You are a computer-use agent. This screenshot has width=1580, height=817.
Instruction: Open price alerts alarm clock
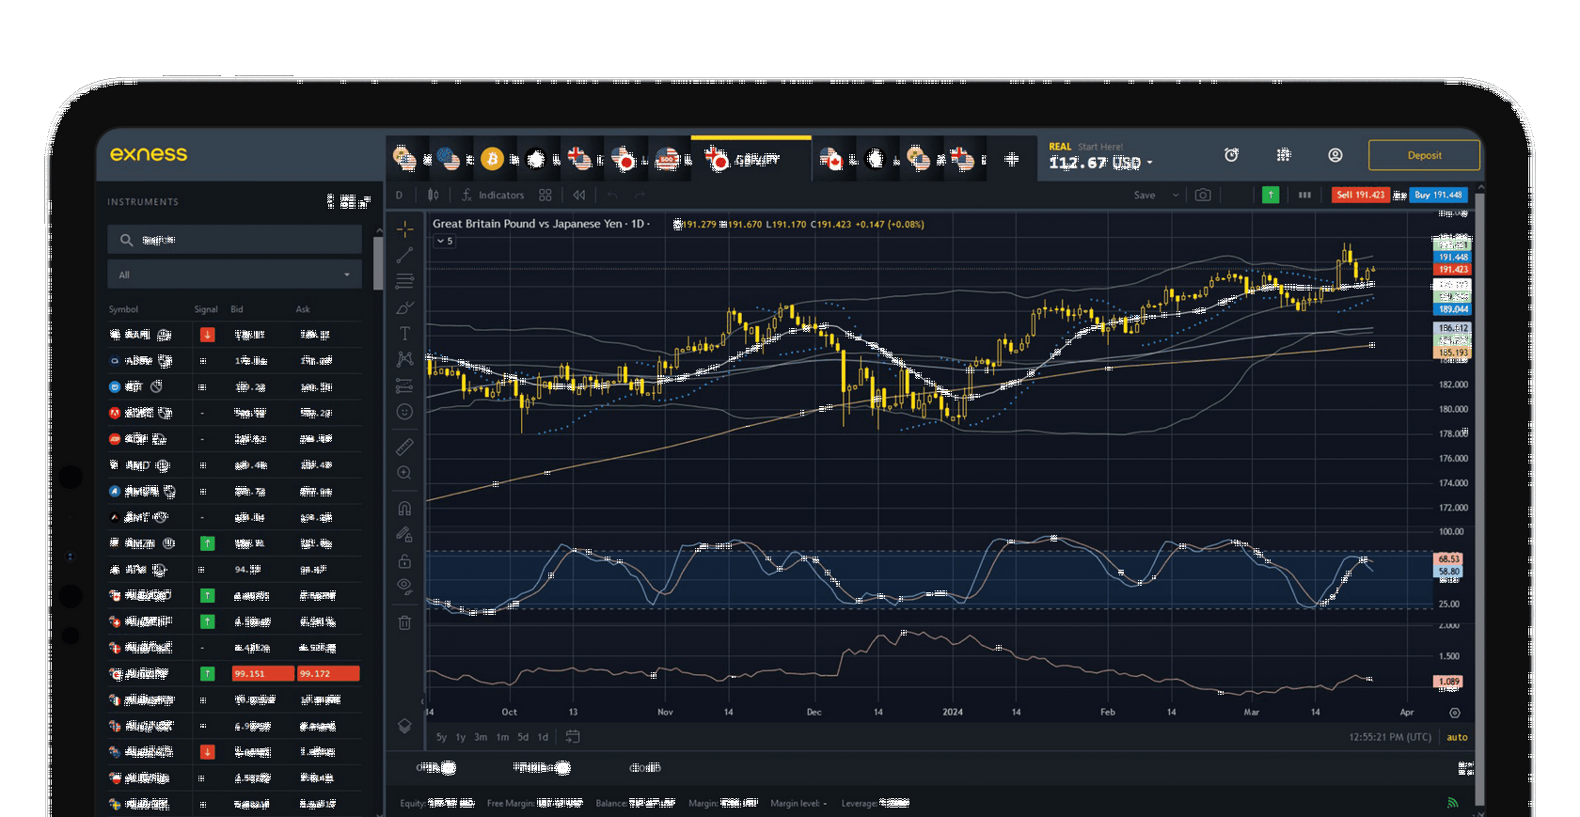click(1231, 155)
